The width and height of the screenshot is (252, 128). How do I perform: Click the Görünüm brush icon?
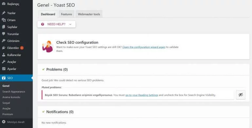[4, 41]
